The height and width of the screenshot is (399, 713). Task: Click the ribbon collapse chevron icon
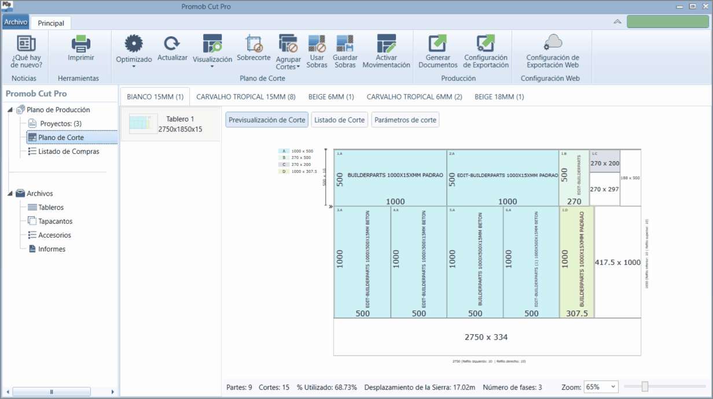(618, 22)
